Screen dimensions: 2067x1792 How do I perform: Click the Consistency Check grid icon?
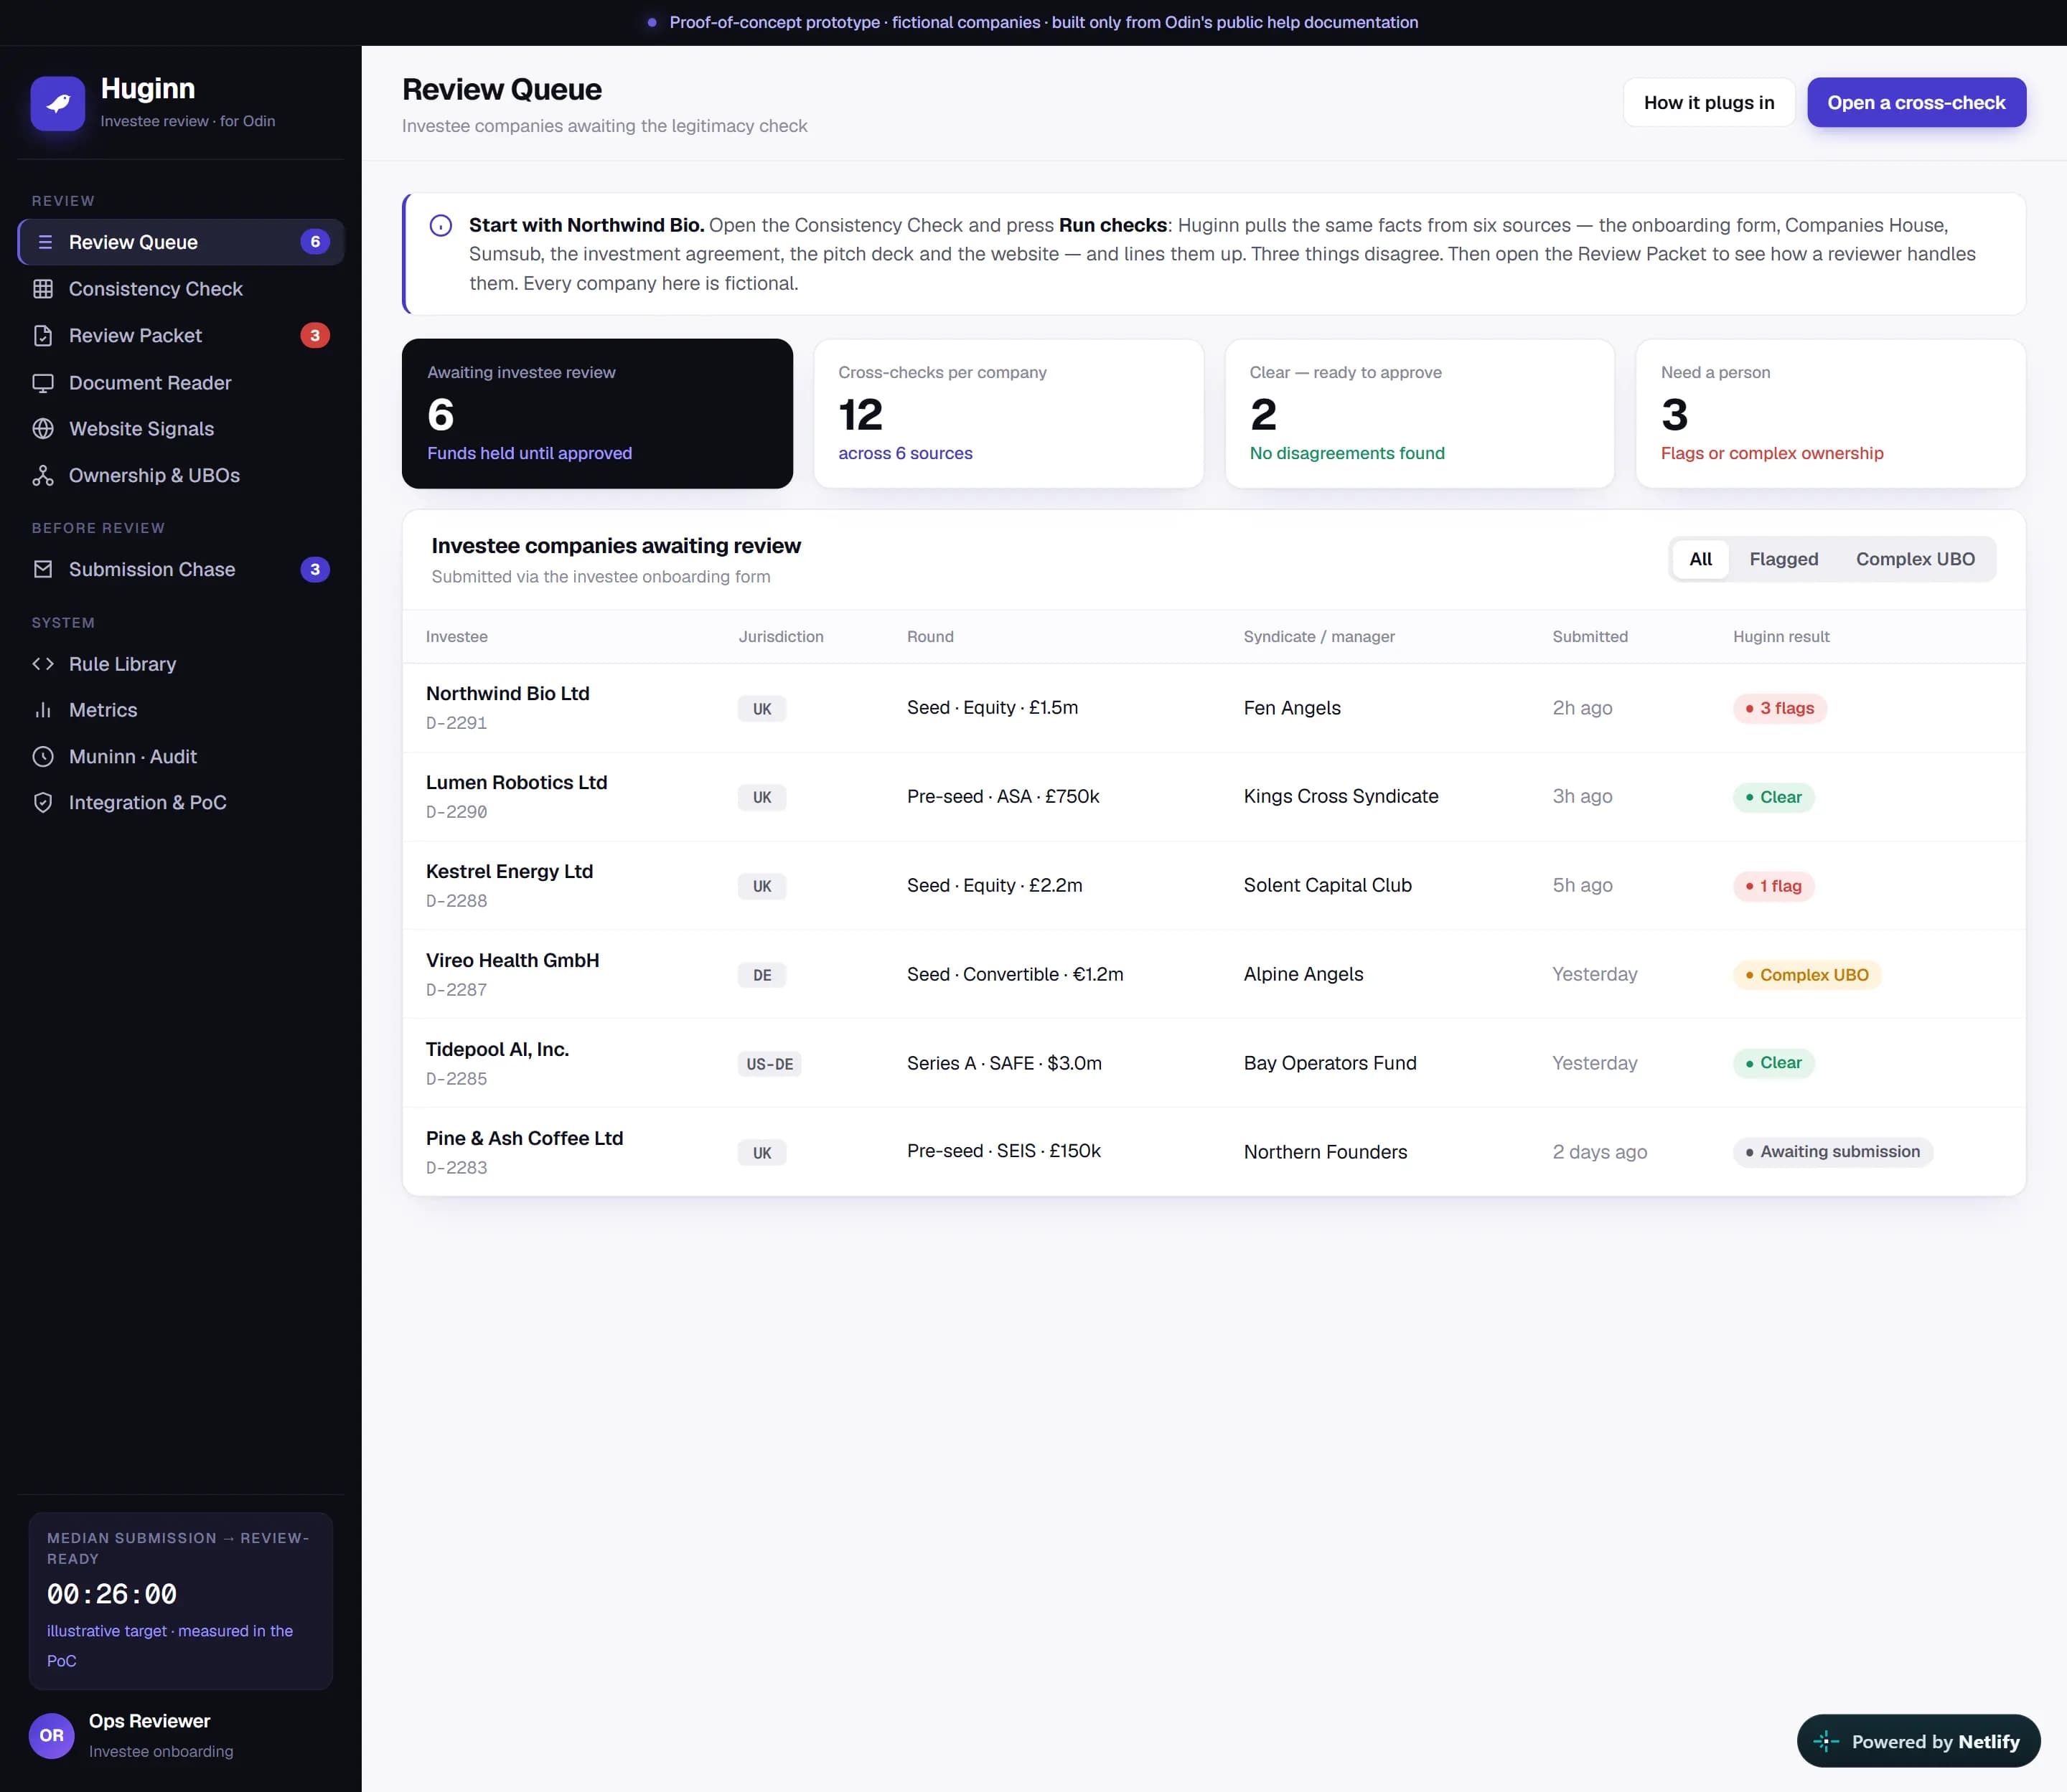(43, 289)
